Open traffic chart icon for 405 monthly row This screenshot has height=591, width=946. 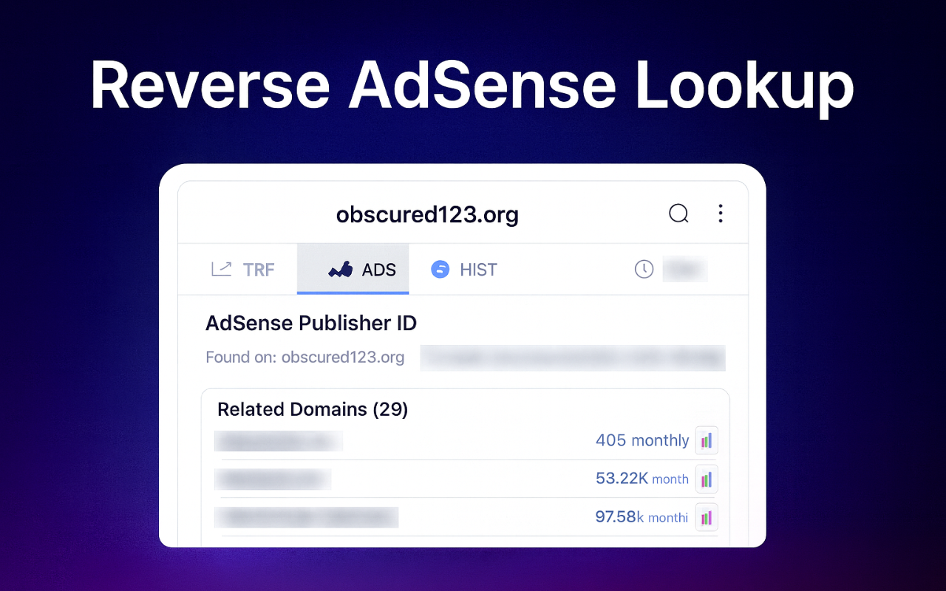tap(707, 441)
